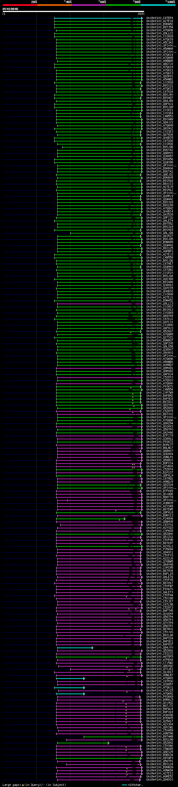Click the UniRef100_A9TAP3 label

tap(160, 758)
